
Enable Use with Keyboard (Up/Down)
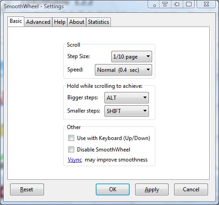click(x=71, y=138)
